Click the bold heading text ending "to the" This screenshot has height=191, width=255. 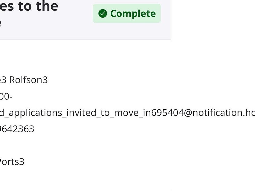(x=29, y=6)
